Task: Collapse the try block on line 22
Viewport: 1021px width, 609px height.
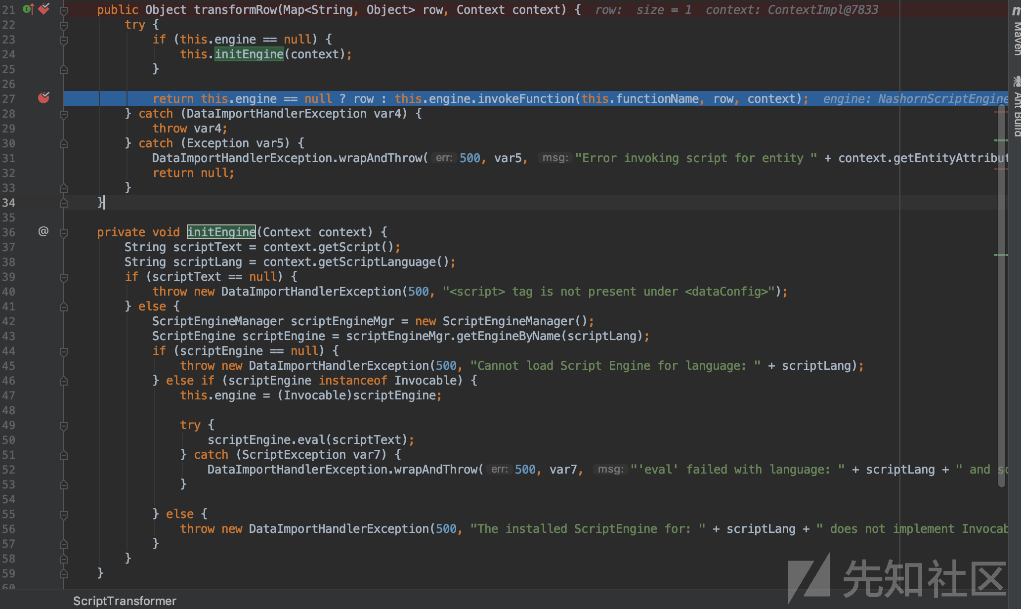Action: point(64,25)
